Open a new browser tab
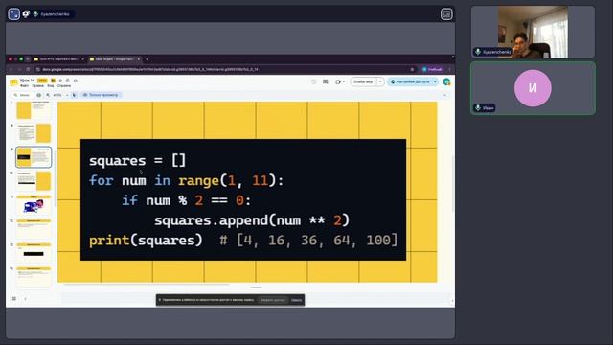 (x=147, y=59)
